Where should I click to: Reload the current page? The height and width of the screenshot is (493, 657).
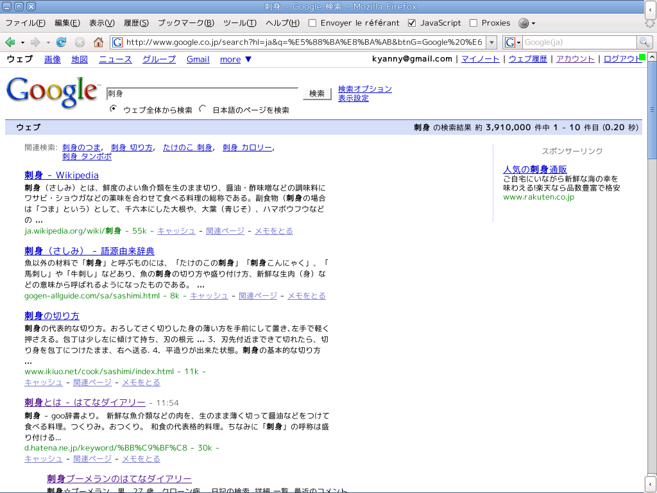61,41
